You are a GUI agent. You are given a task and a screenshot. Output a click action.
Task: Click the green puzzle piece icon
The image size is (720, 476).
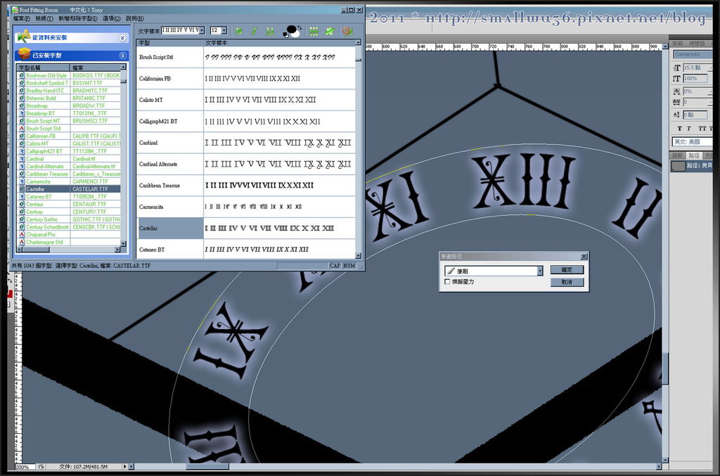click(329, 31)
